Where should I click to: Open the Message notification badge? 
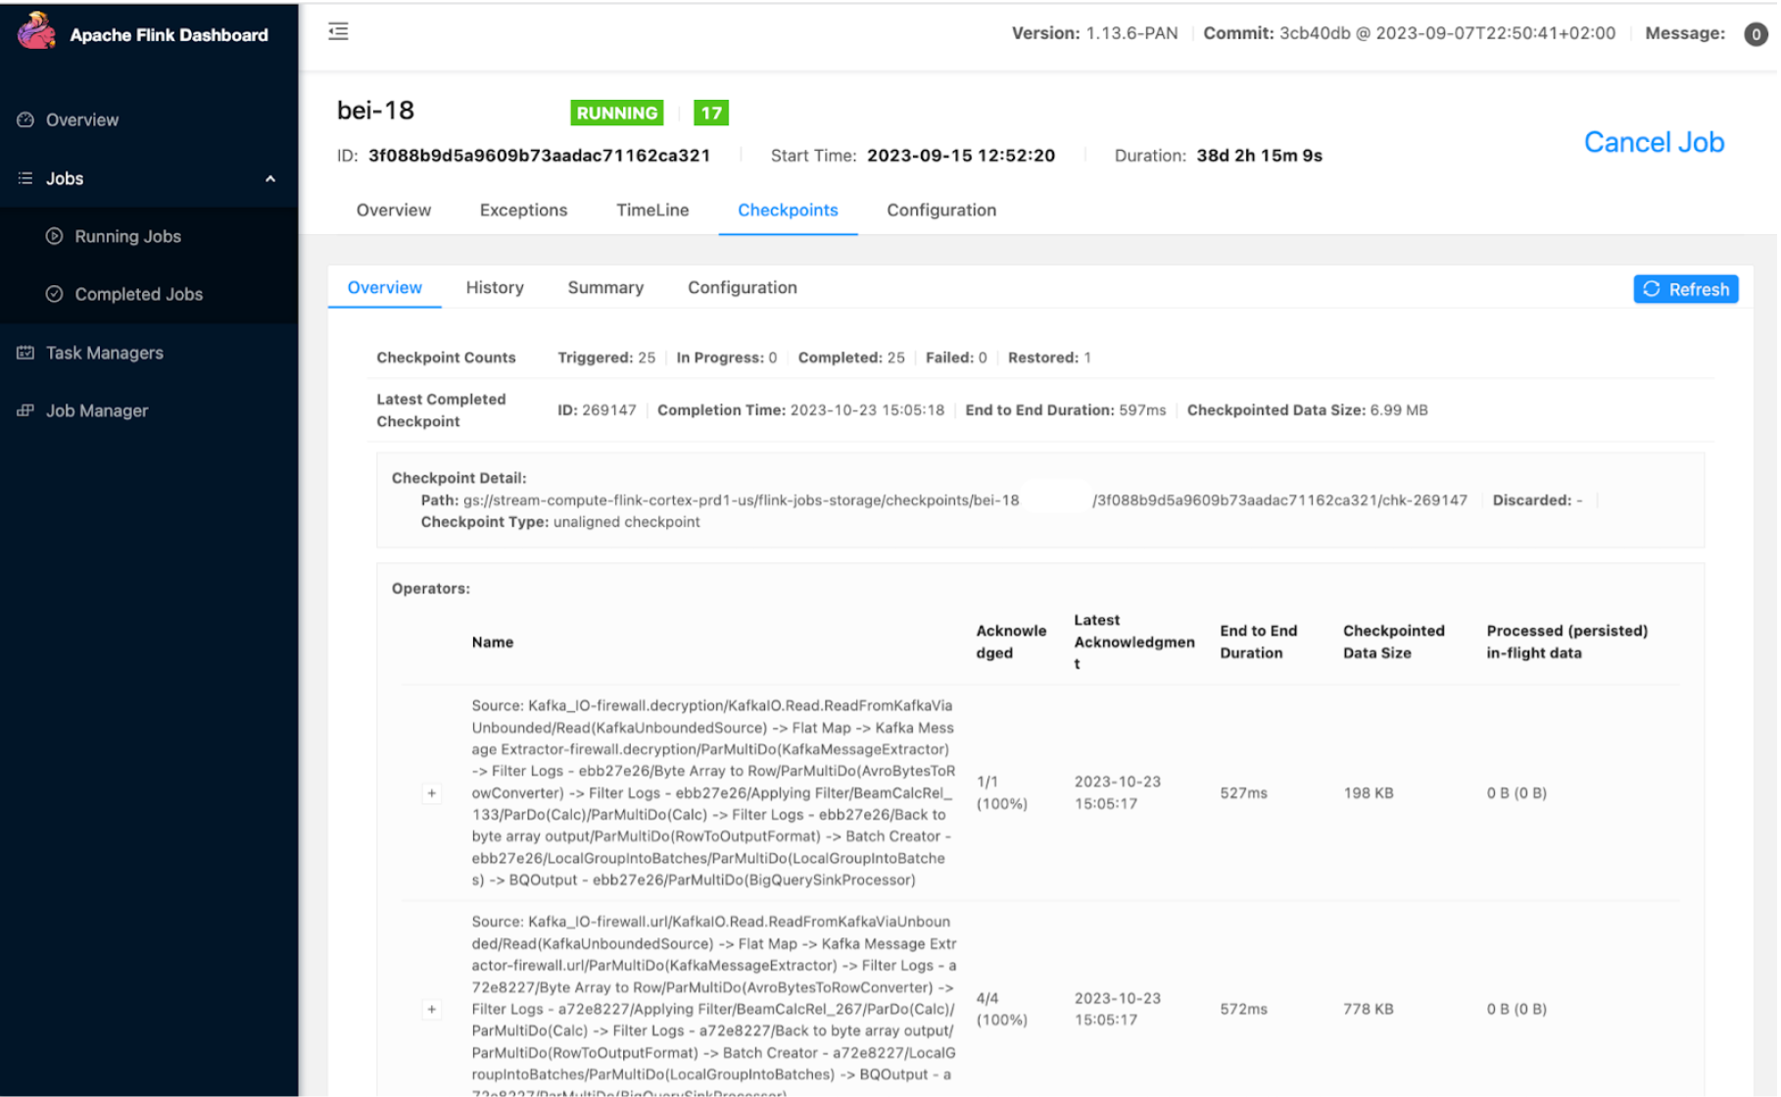click(1757, 33)
